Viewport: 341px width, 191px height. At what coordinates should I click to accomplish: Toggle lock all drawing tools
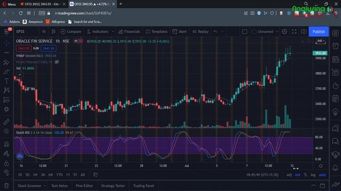(x=6, y=163)
